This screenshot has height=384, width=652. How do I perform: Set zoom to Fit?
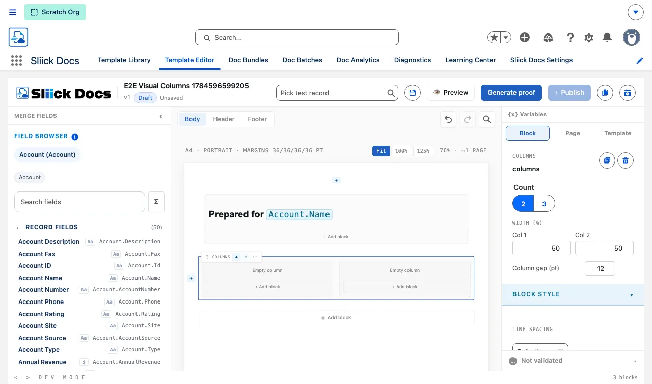381,151
